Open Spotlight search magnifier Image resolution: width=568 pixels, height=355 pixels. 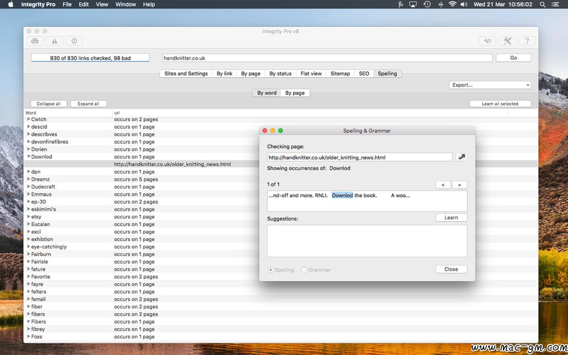(543, 4)
